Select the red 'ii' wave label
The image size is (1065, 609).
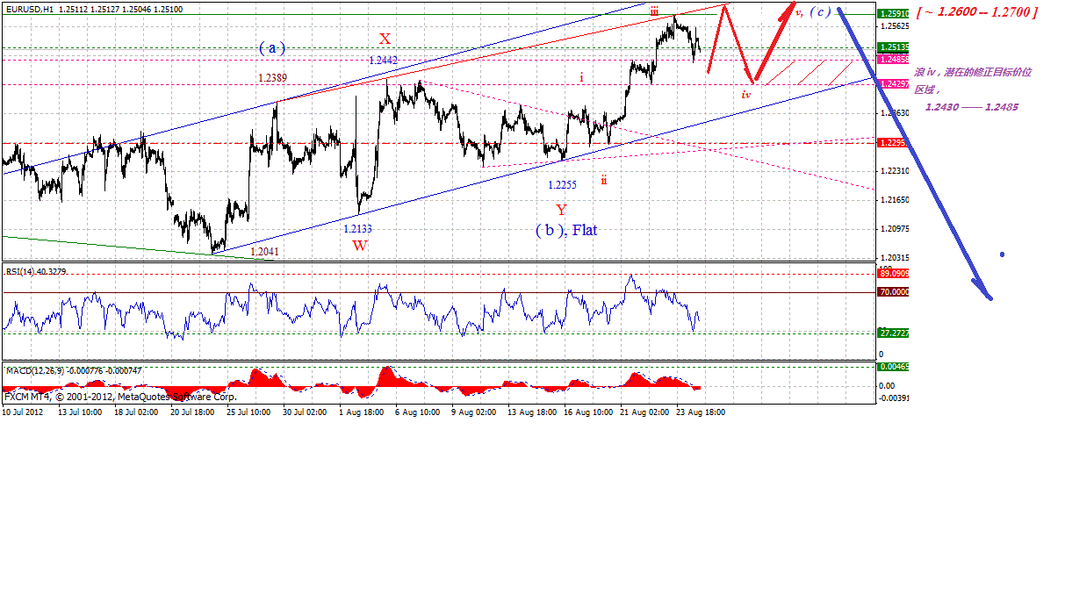pos(603,179)
